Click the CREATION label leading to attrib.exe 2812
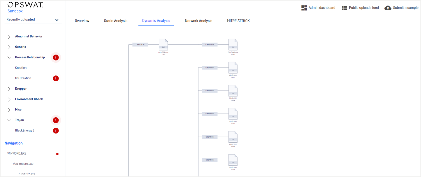Screen dimensions: 421x177 tap(210, 68)
